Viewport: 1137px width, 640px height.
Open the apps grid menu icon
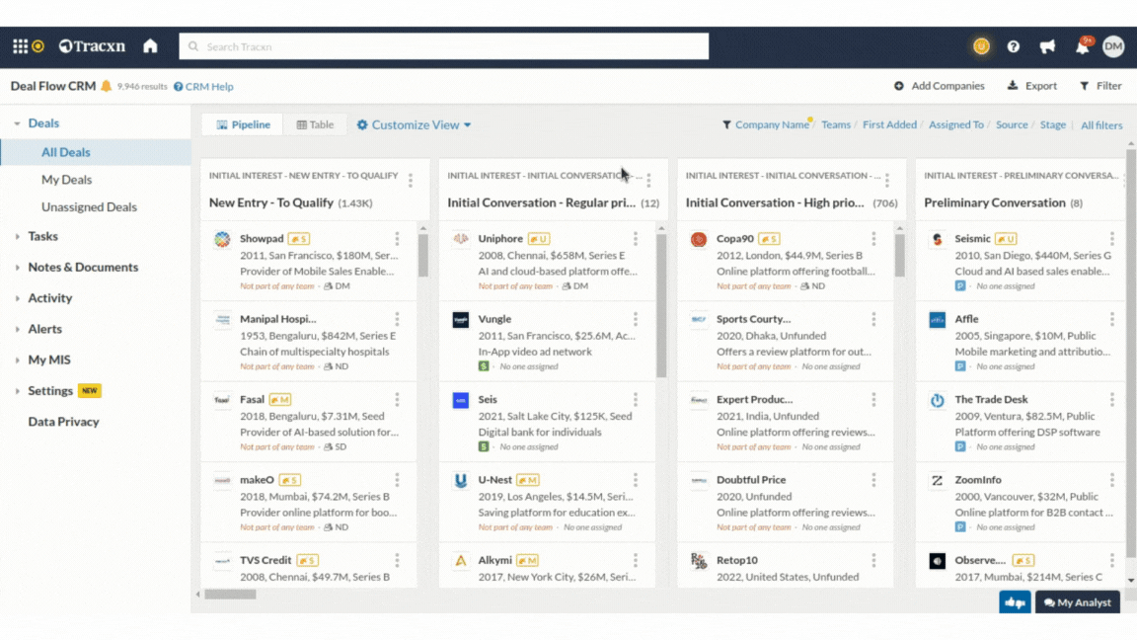pyautogui.click(x=20, y=46)
